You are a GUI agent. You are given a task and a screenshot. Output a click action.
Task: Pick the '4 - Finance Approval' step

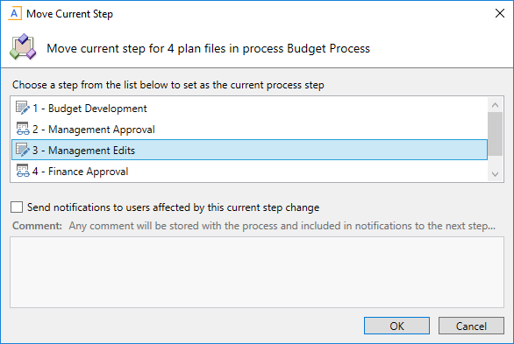249,171
